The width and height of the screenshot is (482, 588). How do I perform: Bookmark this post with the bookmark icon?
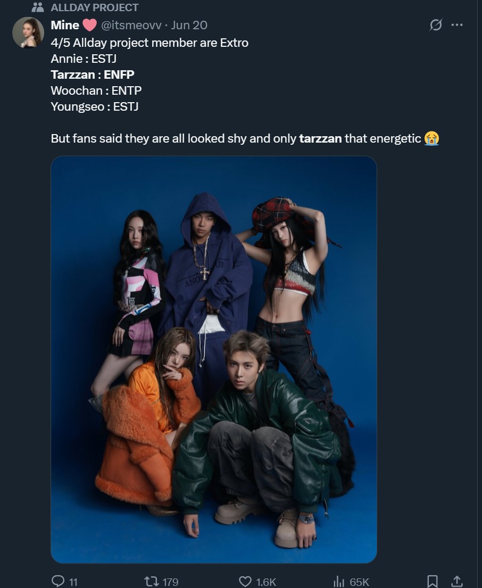(x=432, y=581)
